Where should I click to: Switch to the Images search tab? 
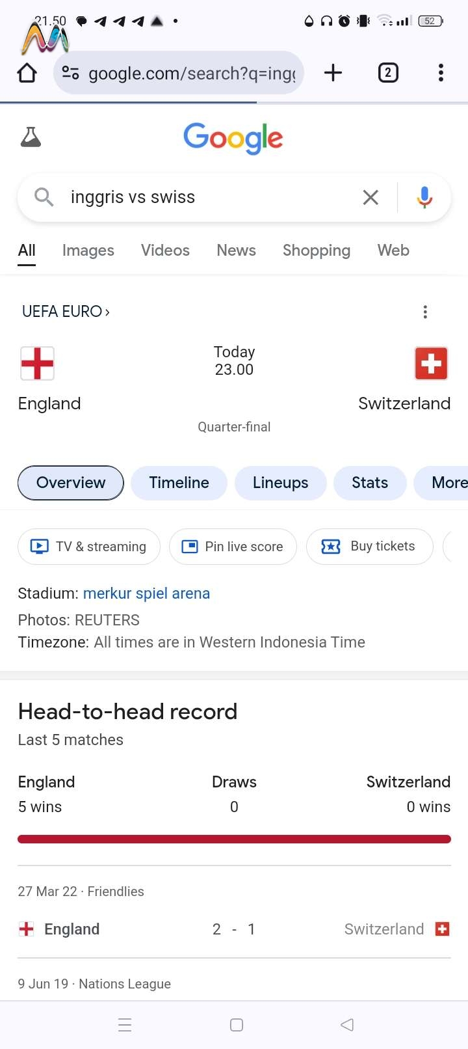[x=88, y=251]
